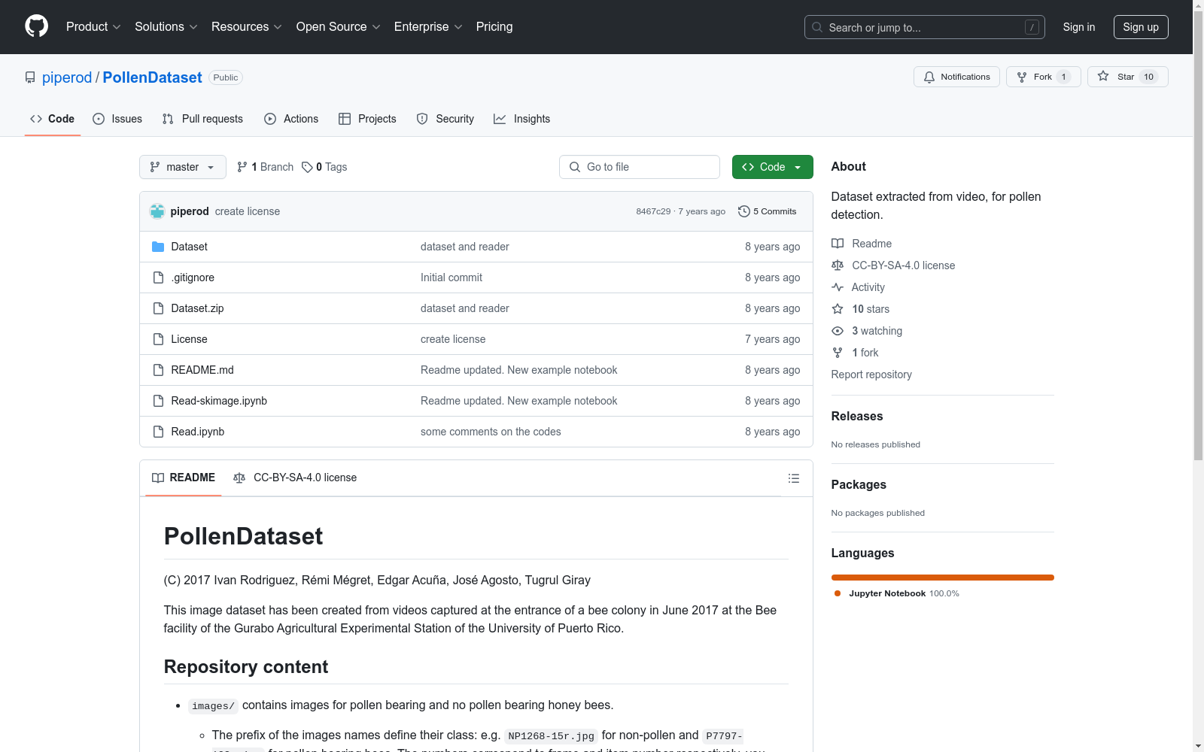Click the orange Jupyter Notebook language dot
Image resolution: width=1204 pixels, height=752 pixels.
pos(838,593)
